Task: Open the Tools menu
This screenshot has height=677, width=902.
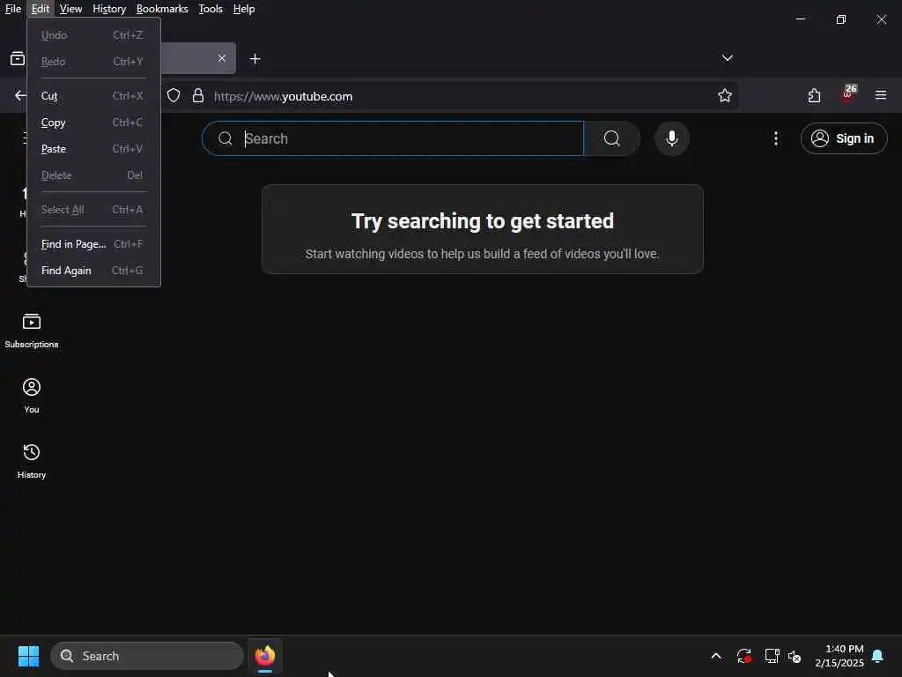Action: point(211,9)
